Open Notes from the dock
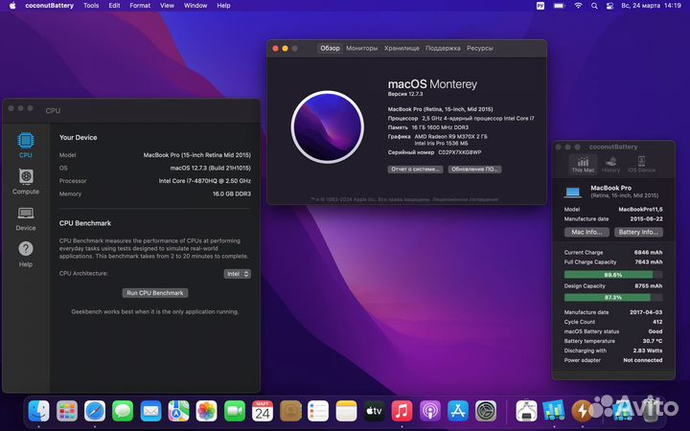Viewport: 690px width, 431px height. click(x=346, y=411)
